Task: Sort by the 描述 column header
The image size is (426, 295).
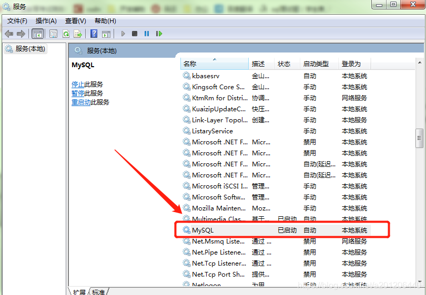Action: [261, 64]
